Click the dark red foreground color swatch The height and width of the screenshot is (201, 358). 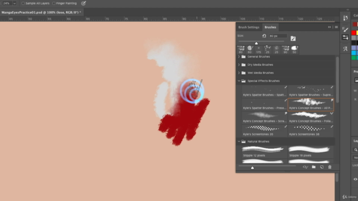tap(355, 25)
